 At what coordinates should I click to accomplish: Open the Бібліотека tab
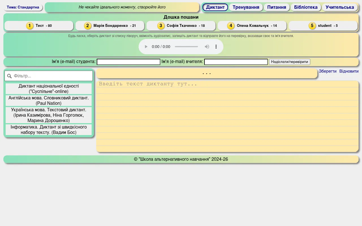306,7
